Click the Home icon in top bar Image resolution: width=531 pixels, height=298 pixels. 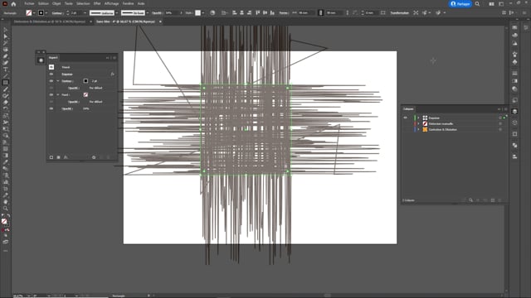click(x=13, y=4)
